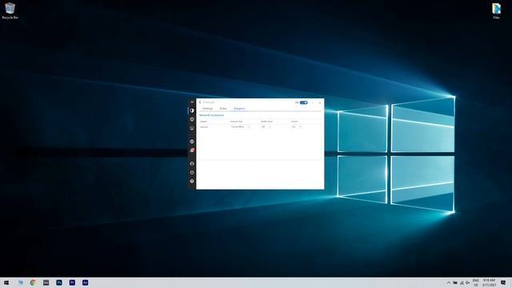Show hidden system tray icons
The image size is (512, 288).
[x=449, y=282]
